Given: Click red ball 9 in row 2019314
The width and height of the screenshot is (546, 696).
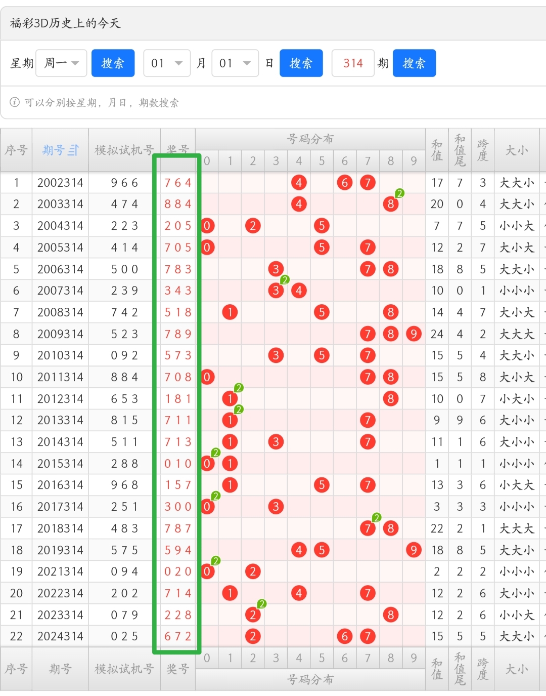Looking at the screenshot, I should [414, 550].
